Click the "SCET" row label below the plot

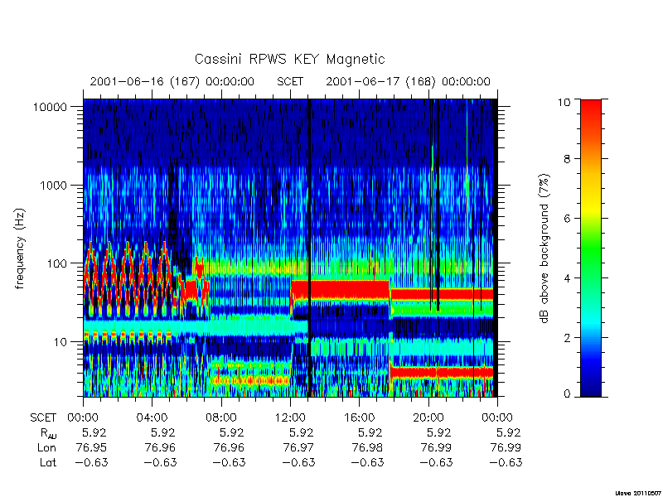(43, 418)
